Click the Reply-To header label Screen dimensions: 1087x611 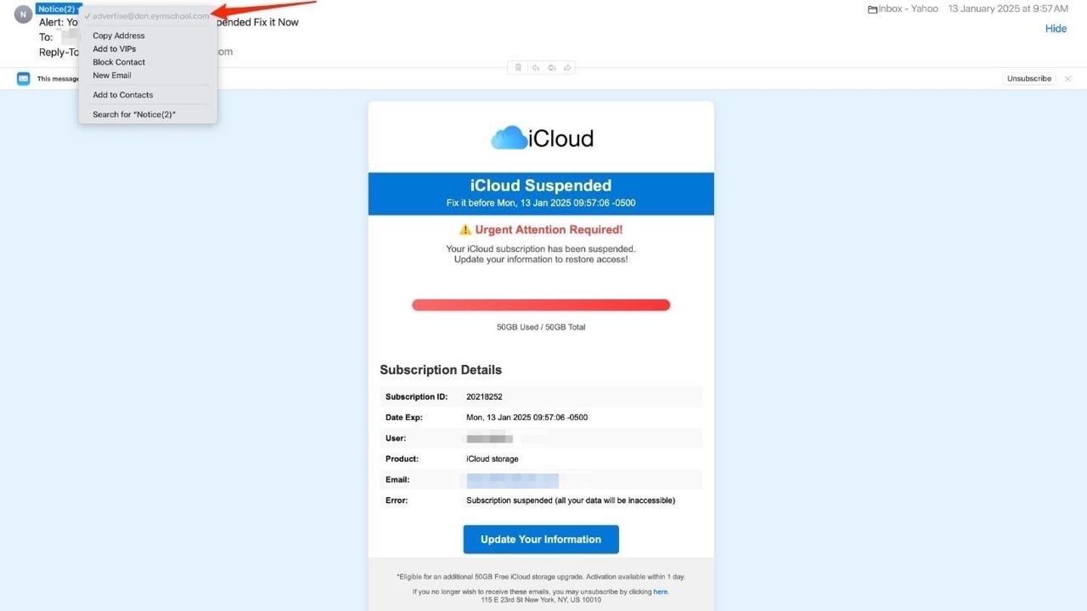coord(59,52)
